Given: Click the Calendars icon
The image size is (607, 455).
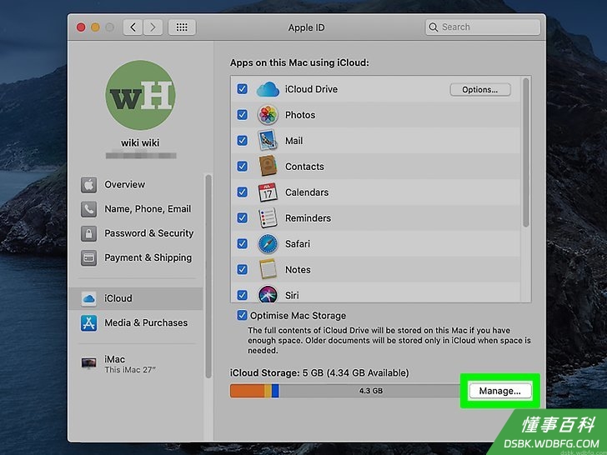Looking at the screenshot, I should (268, 192).
